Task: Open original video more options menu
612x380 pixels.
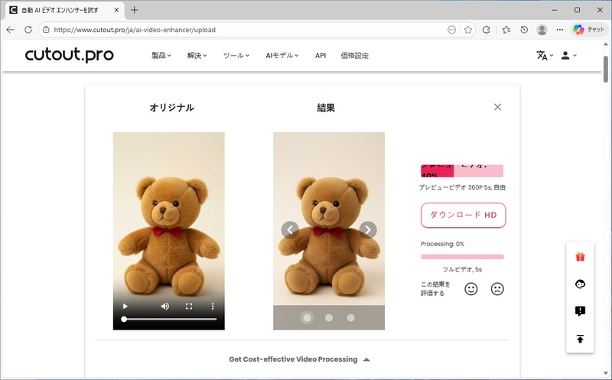Action: (213, 307)
